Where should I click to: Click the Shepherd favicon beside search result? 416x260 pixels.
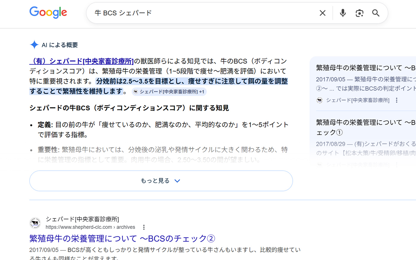click(x=35, y=223)
